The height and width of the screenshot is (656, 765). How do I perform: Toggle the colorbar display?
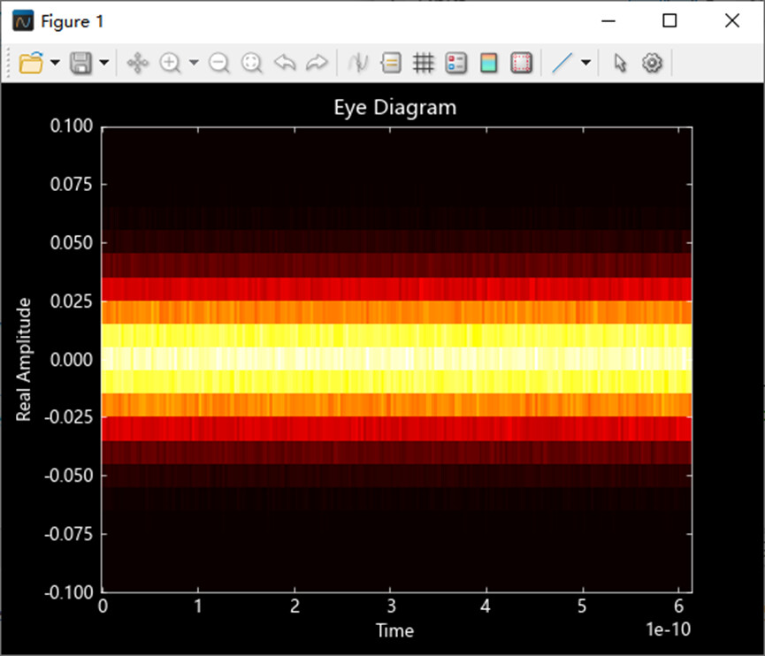(x=488, y=63)
